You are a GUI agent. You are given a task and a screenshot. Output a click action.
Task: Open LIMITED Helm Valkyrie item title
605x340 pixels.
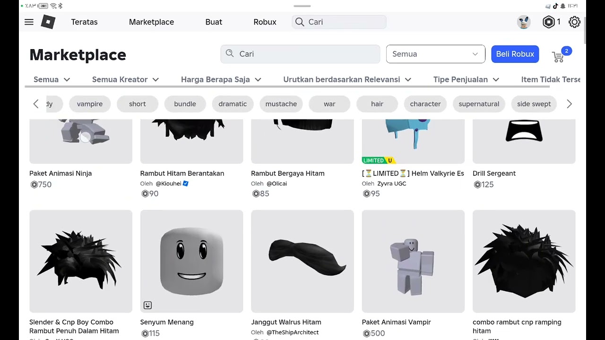(x=413, y=173)
